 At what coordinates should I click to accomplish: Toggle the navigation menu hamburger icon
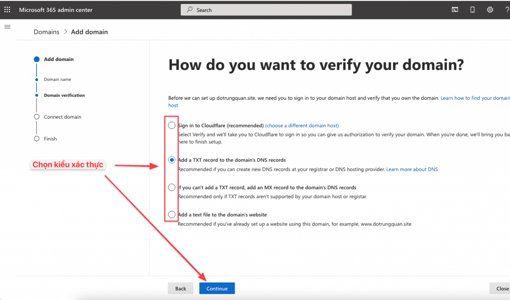[x=7, y=27]
